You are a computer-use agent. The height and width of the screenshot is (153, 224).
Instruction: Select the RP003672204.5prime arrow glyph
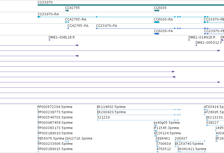click(38, 110)
